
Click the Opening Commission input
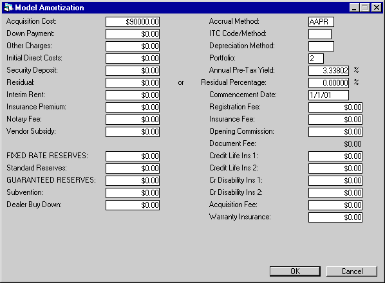pos(335,132)
